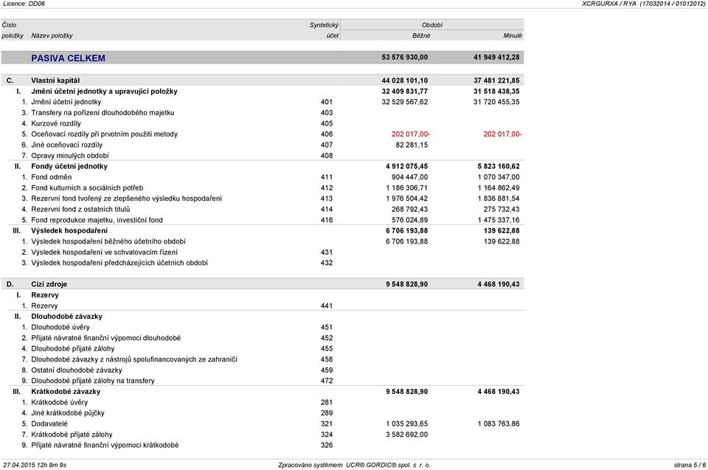The width and height of the screenshot is (708, 470).
Task: Click the value 1 836 881,54
Action: pyautogui.click(x=499, y=198)
